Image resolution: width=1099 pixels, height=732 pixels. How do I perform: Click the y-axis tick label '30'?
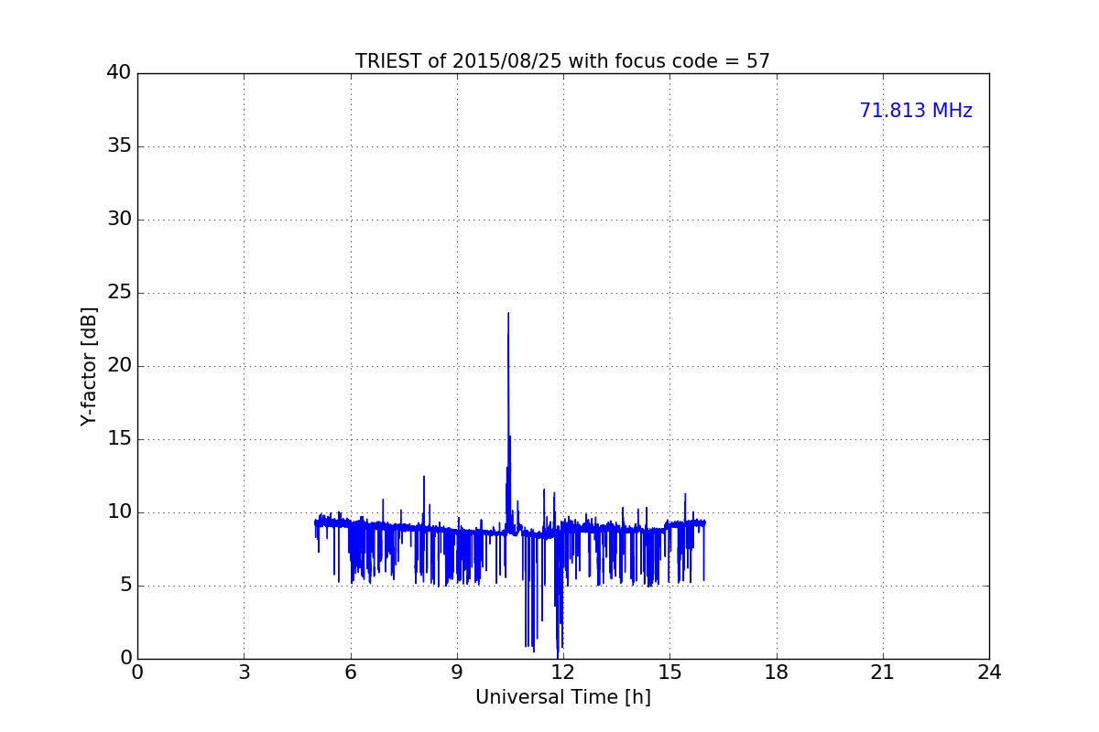pos(119,220)
